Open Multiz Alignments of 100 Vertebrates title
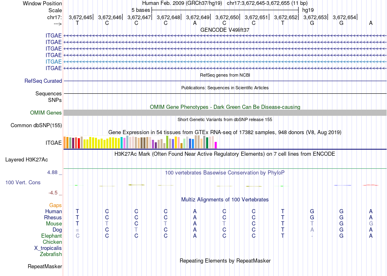 coord(225,200)
